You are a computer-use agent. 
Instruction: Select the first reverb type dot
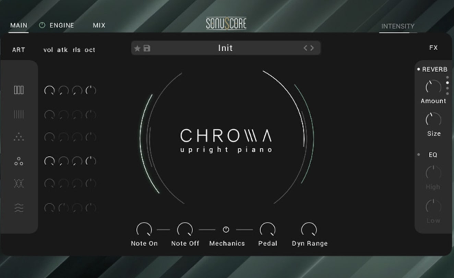point(447,77)
